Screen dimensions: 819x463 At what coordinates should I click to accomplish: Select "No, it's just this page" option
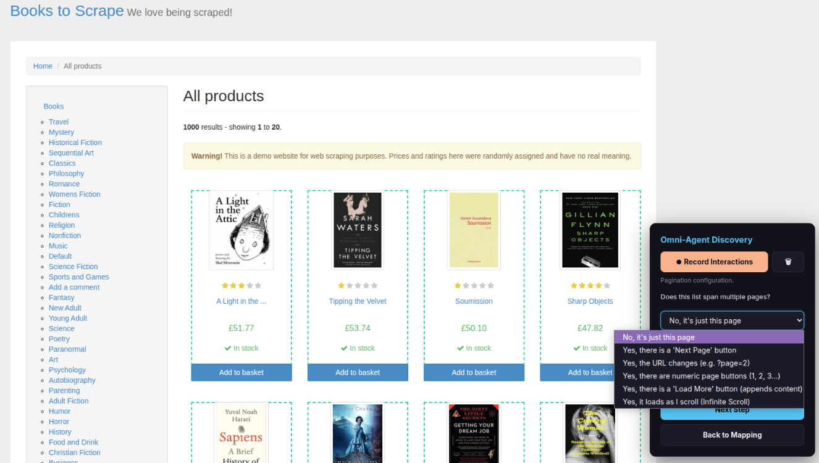click(709, 337)
